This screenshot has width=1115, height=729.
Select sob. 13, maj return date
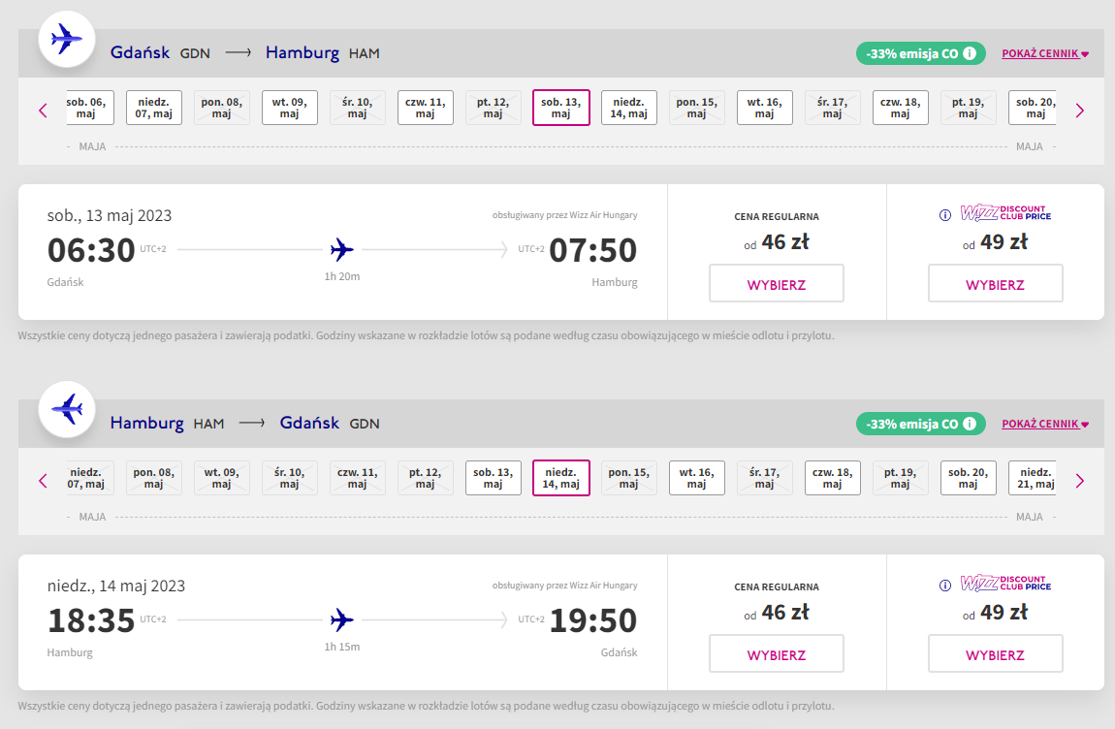493,478
